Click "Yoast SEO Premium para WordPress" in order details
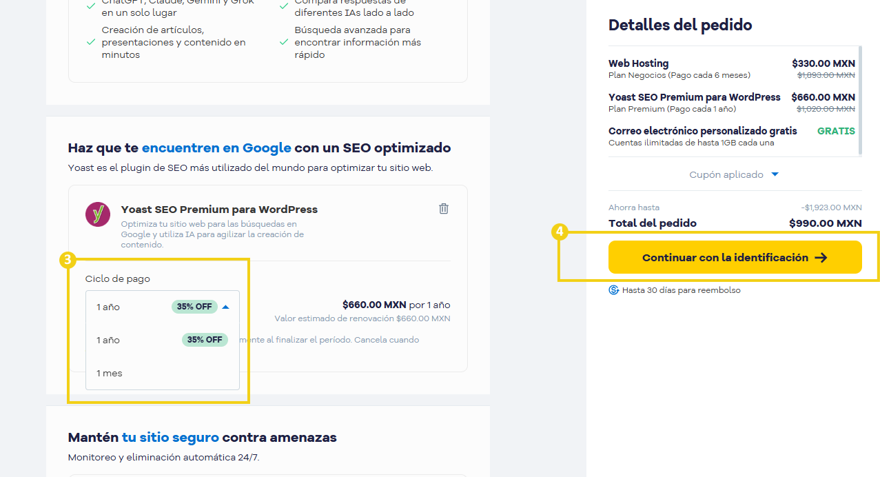This screenshot has height=477, width=880. pos(695,97)
